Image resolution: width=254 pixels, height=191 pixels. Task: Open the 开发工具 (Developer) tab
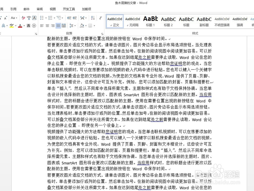69,9
